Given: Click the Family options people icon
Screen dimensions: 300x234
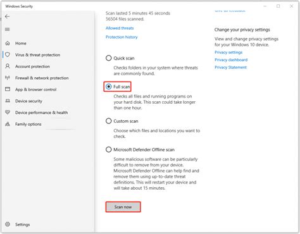Looking at the screenshot, I should point(8,124).
